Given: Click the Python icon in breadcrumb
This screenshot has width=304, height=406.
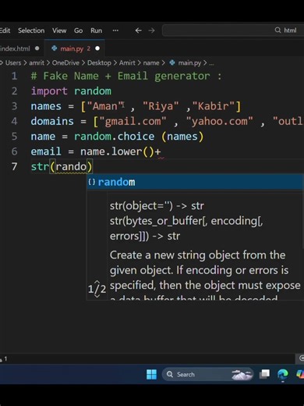Looking at the screenshot, I should [x=172, y=62].
